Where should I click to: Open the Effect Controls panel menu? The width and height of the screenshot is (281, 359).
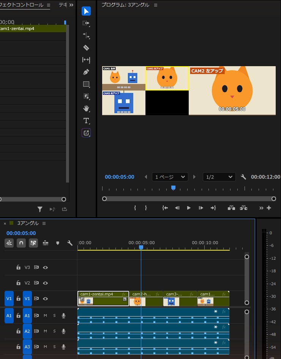click(49, 5)
